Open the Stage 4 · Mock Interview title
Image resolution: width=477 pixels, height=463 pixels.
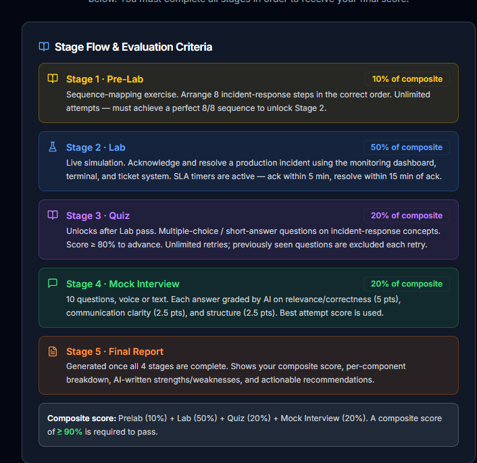click(123, 284)
